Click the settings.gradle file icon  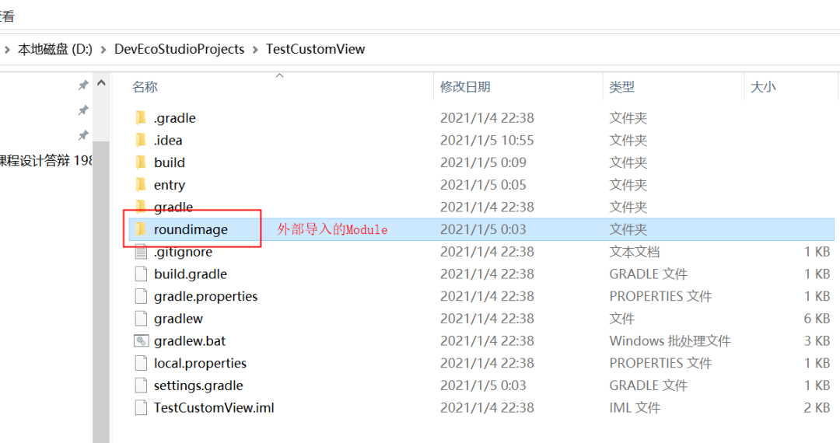141,385
